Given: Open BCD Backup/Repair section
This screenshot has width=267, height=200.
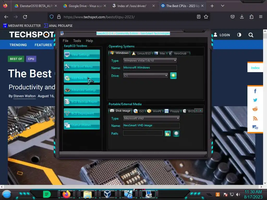Looking at the screenshot, I should [82, 101].
